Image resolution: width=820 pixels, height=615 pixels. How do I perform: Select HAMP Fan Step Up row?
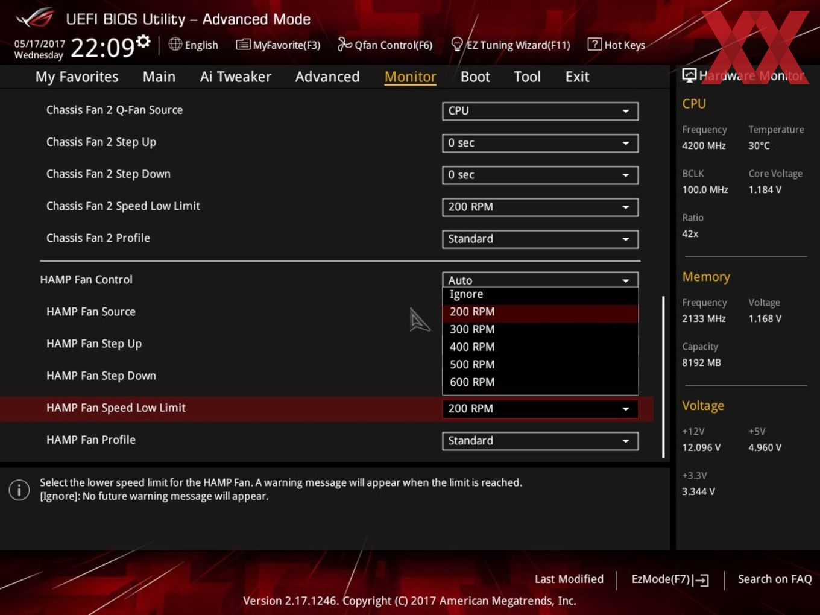point(94,344)
